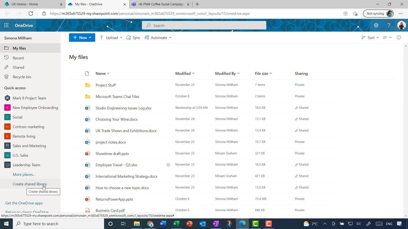Open Modified By column header dropdown
The height and width of the screenshot is (229, 408).
tap(227, 73)
